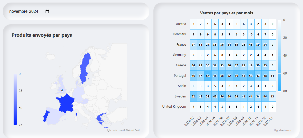Screen dimensions: 303x138
Task: Click the Portugal 2024-08 cell showing 59
Action: (237, 76)
